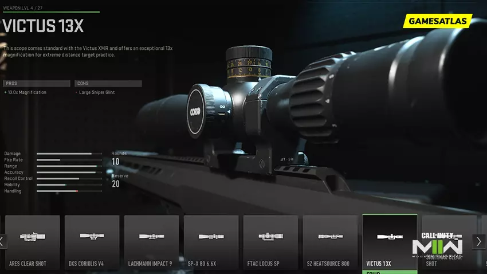Click the Accuracy stat label
487x274 pixels.
click(14, 172)
